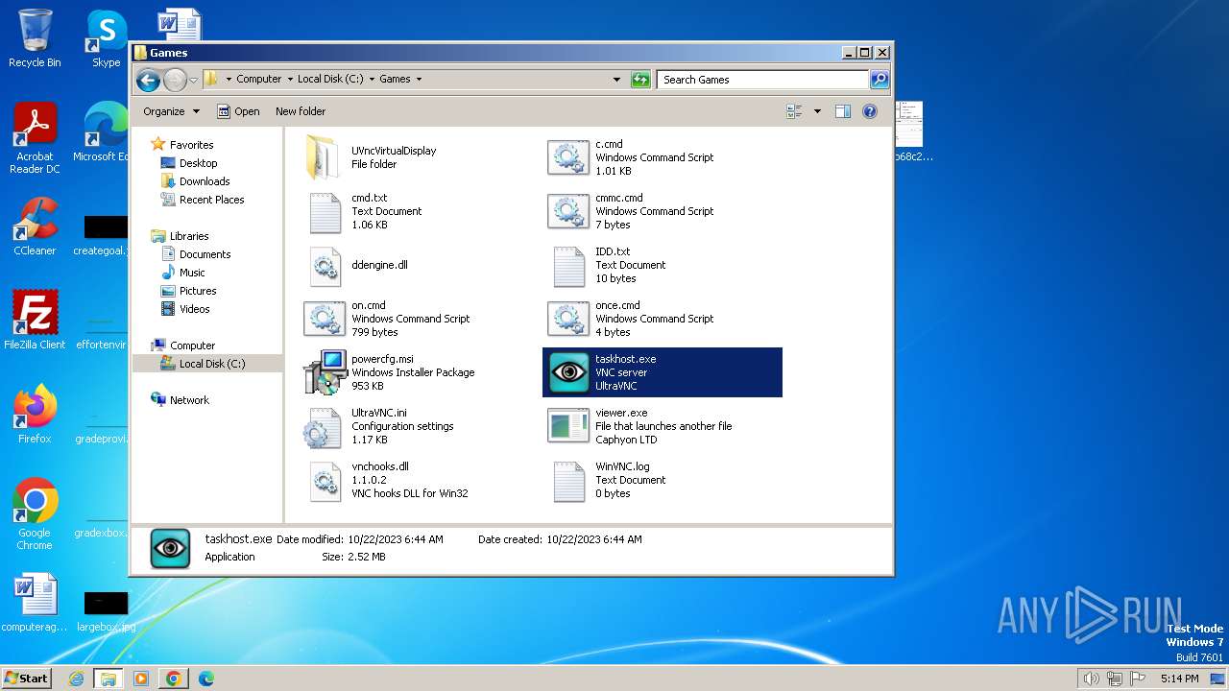Viewport: 1229px width, 691px height.
Task: Select Pictures library
Action: [x=198, y=291]
